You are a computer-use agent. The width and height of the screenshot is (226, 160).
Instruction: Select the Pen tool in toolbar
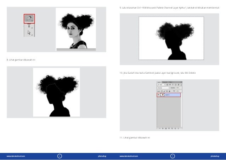[29, 18]
